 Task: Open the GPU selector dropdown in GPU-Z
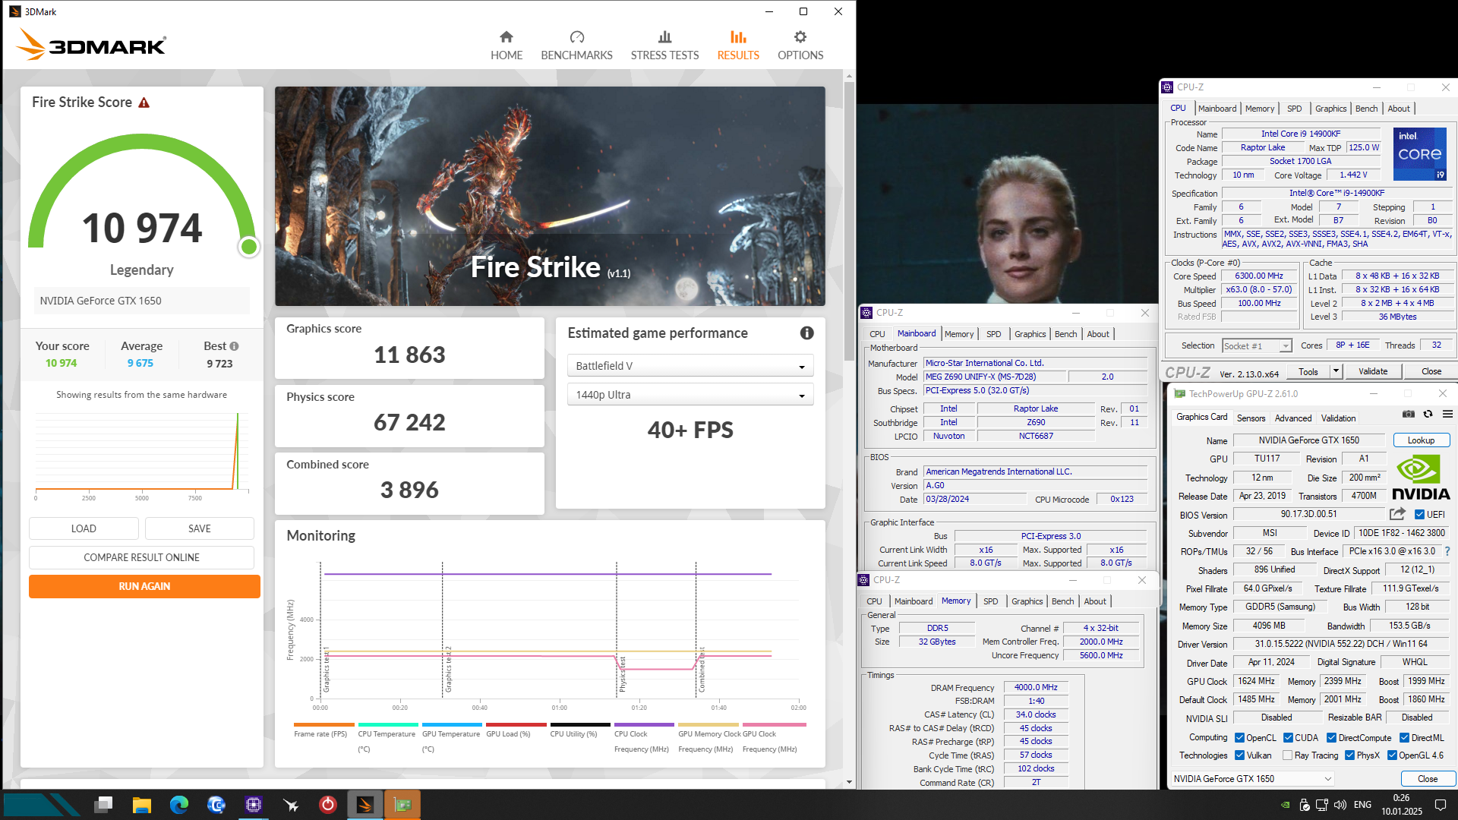click(1252, 779)
